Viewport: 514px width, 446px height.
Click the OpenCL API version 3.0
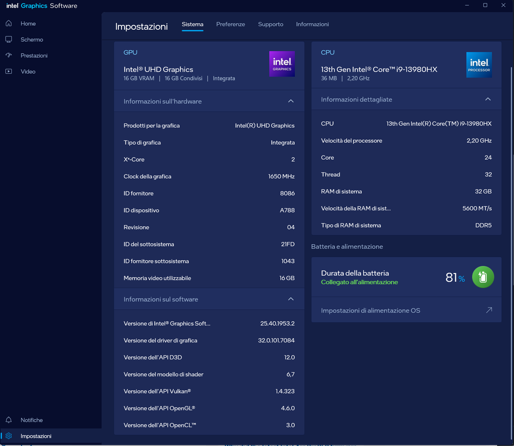coord(290,425)
